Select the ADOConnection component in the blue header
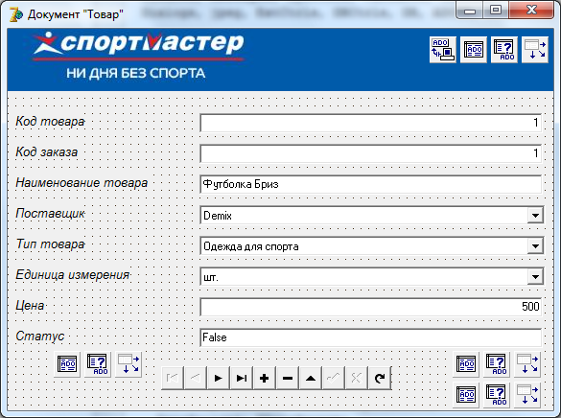This screenshot has height=418, width=561. click(443, 50)
